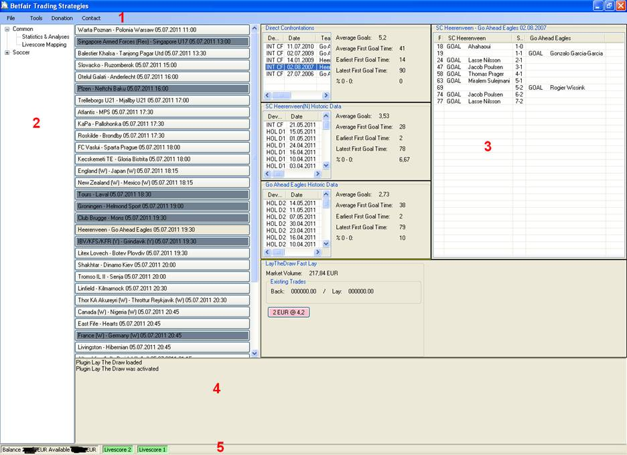Select IBV/KFS/KFR (Y) - Grindavik (Y) match
627x455 pixels.
[x=162, y=241]
